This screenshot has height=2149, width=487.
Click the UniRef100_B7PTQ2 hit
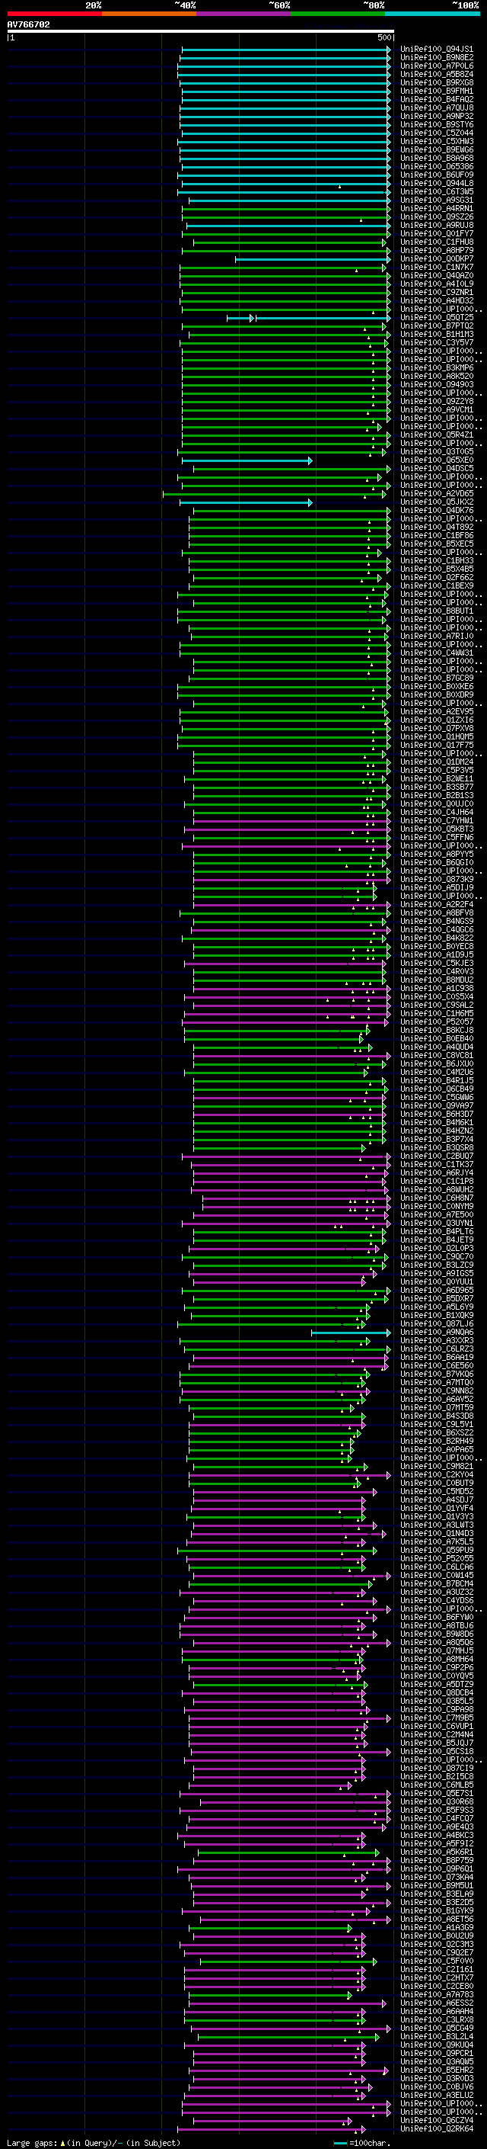(x=436, y=326)
